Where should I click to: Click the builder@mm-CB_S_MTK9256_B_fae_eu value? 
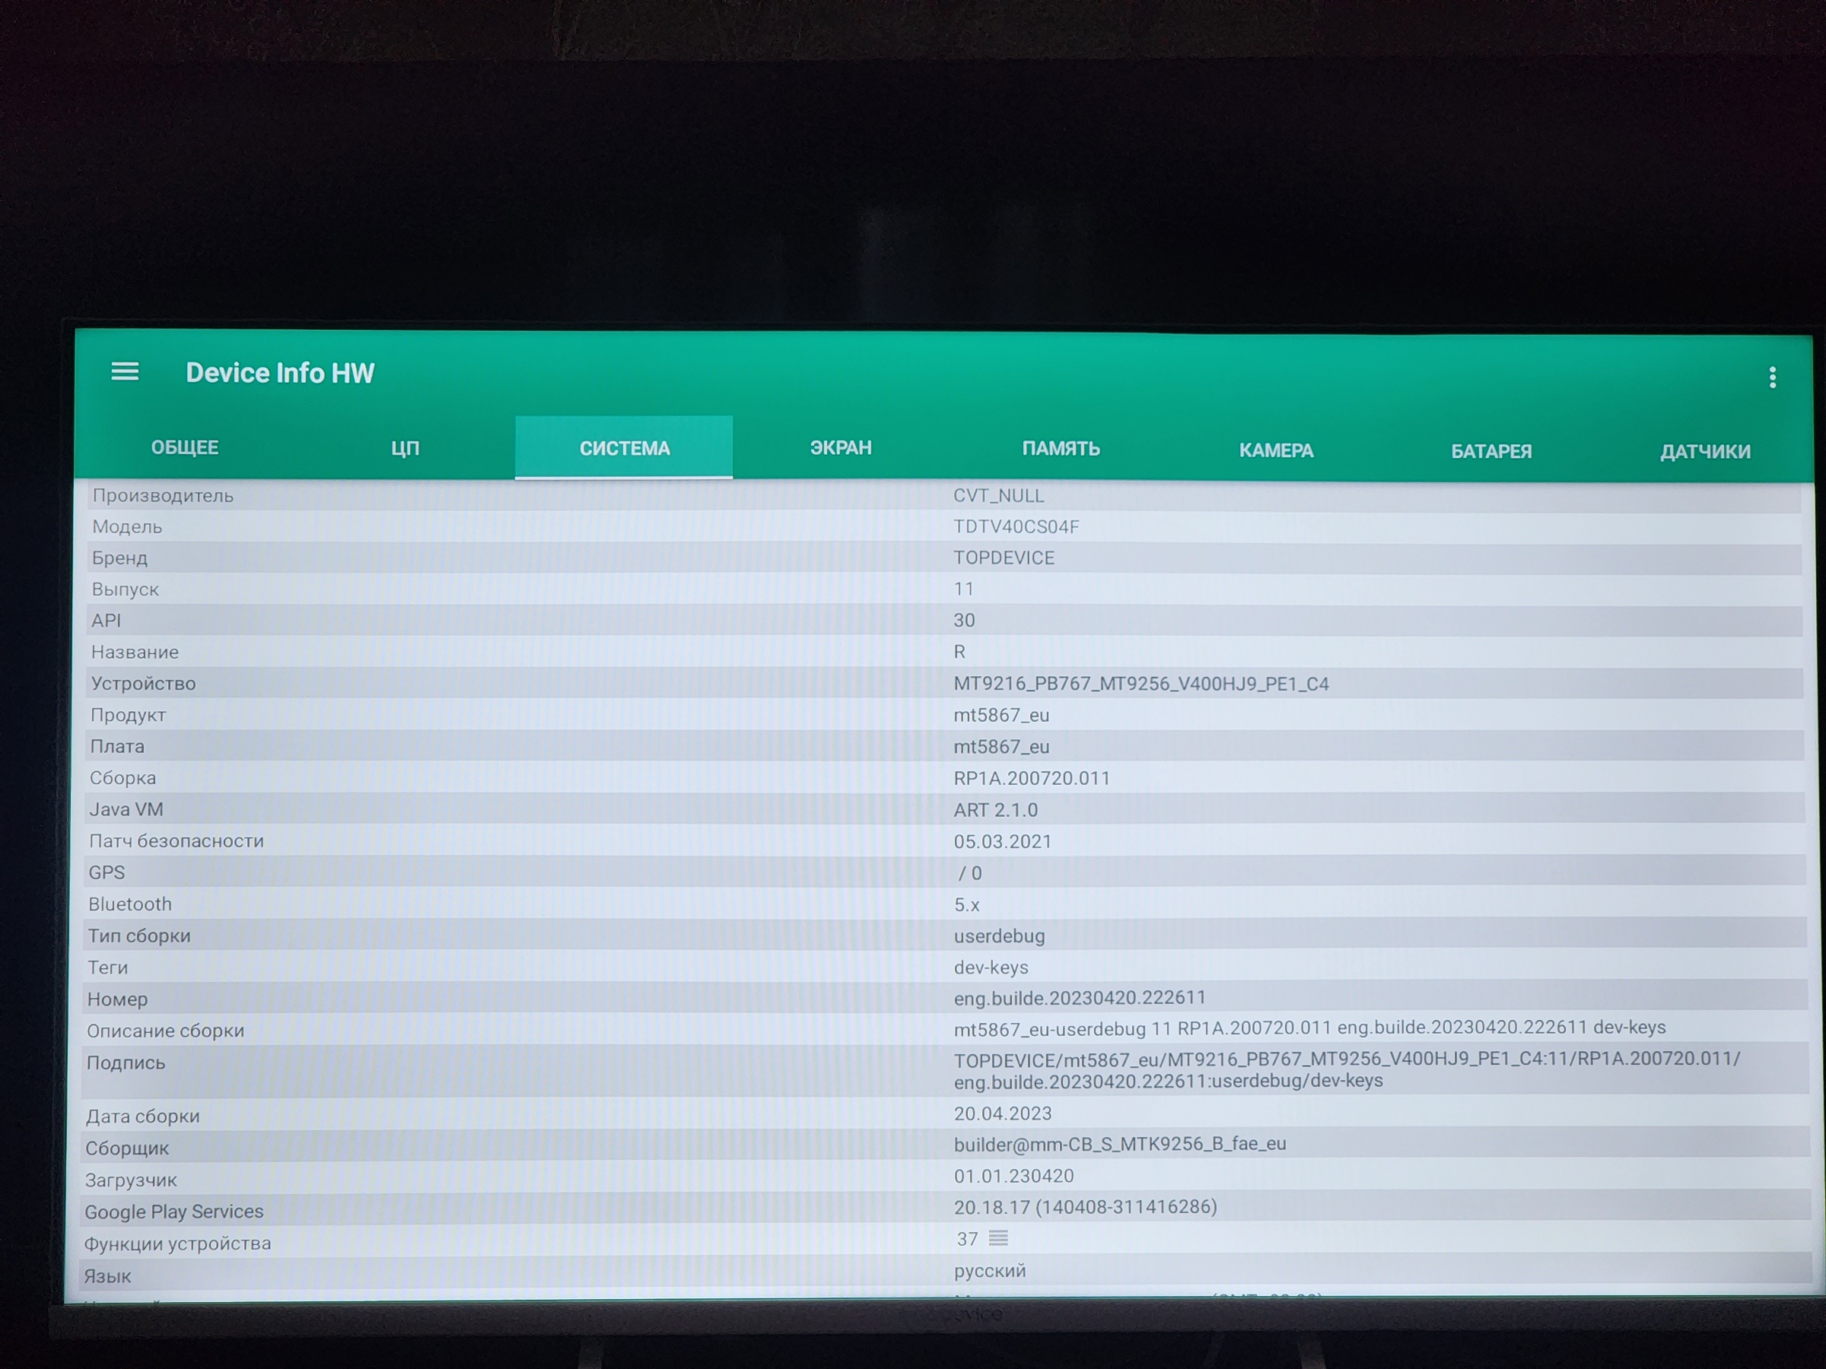[1120, 1145]
